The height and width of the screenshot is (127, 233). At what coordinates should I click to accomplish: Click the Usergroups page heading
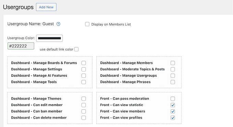(x=18, y=7)
